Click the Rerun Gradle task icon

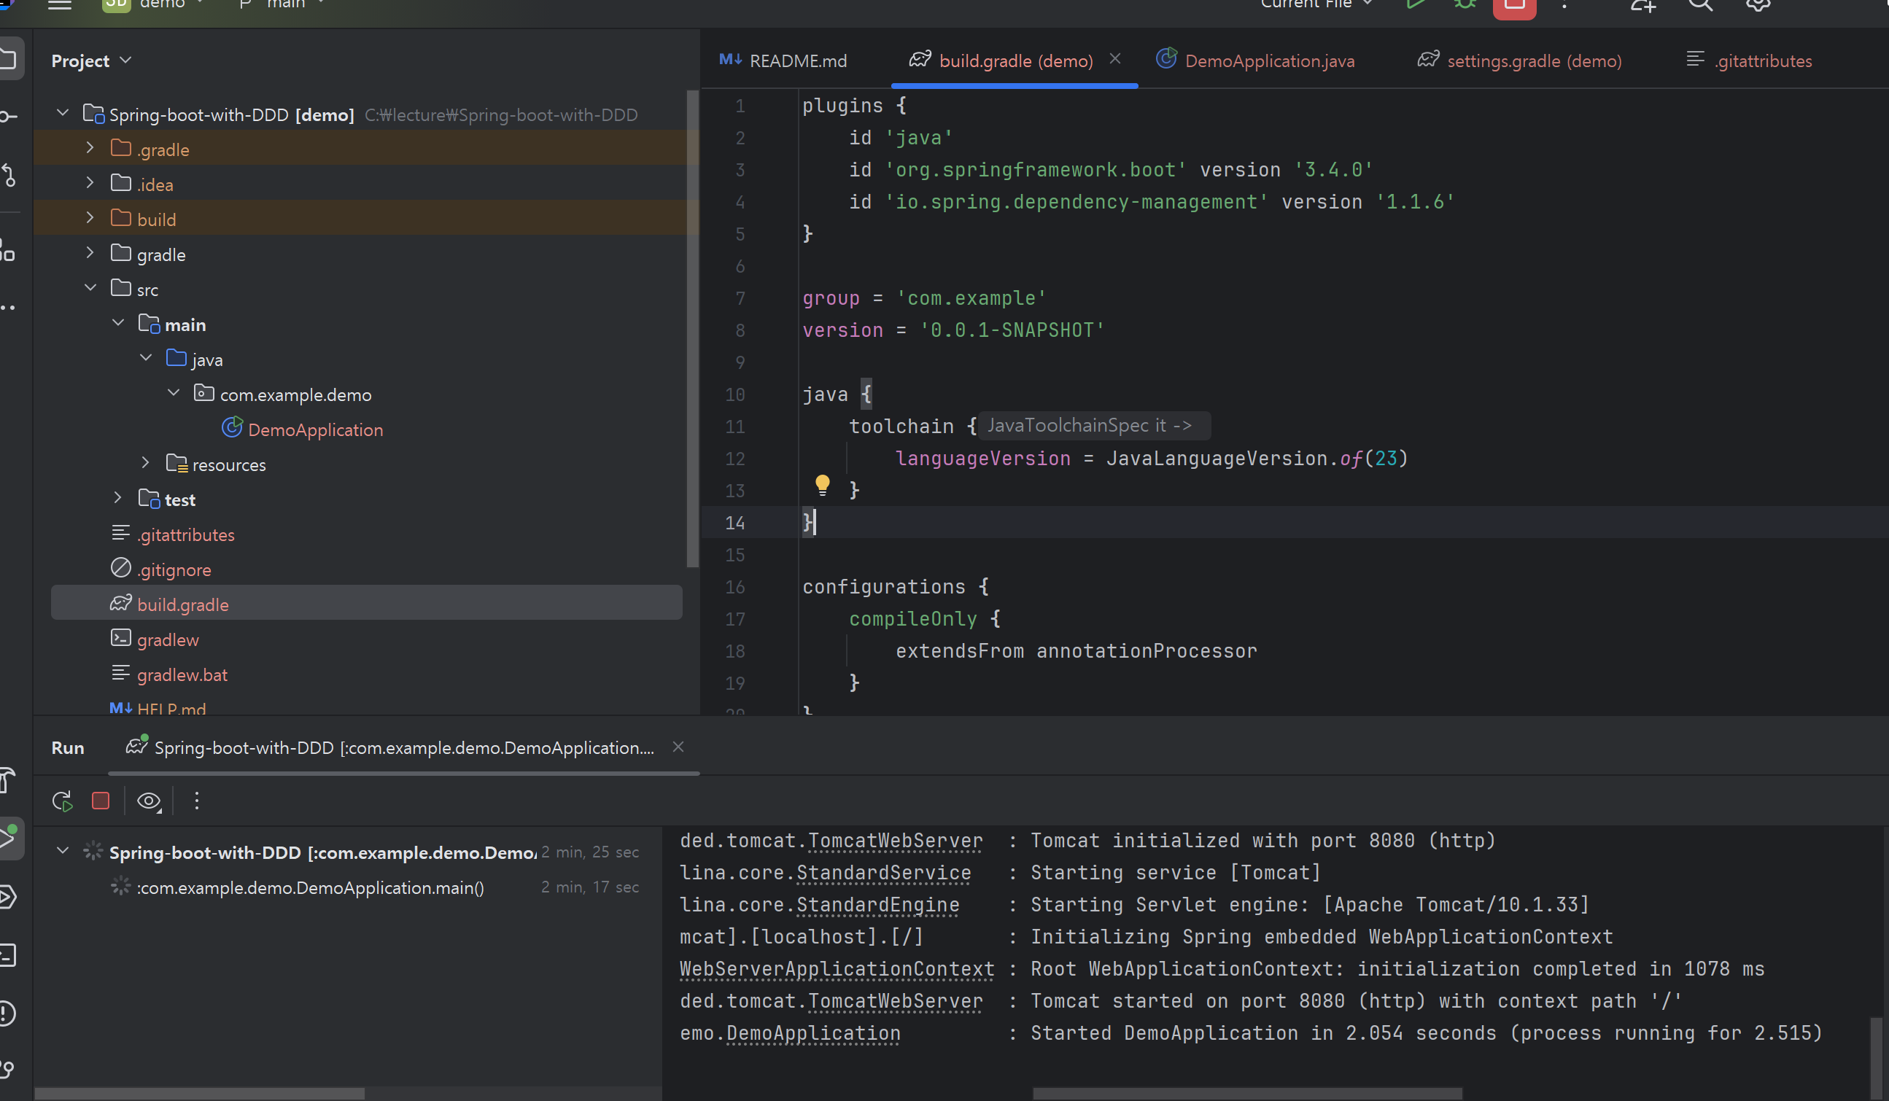63,801
